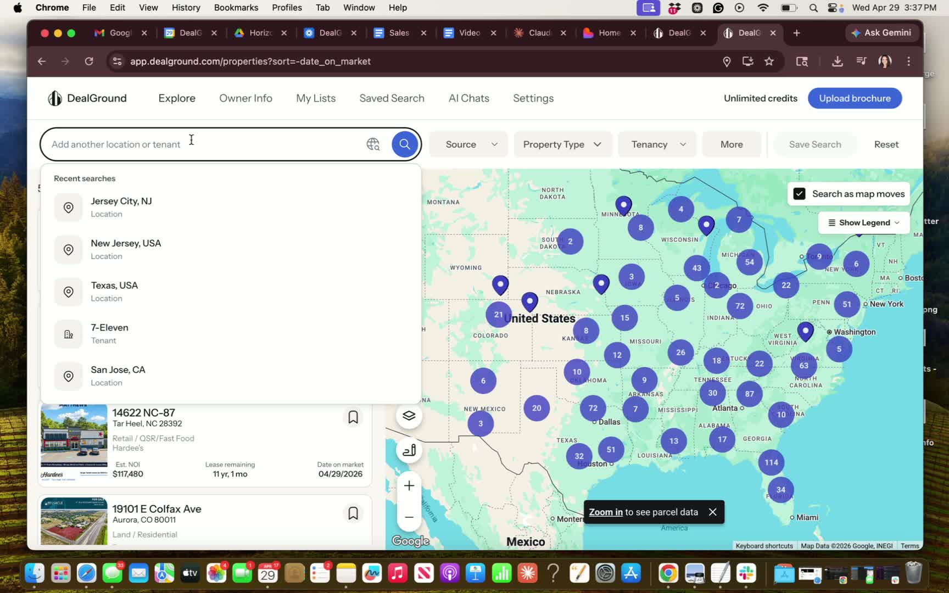949x593 pixels.
Task: Click the 114 cluster marker in Florida
Action: click(772, 462)
